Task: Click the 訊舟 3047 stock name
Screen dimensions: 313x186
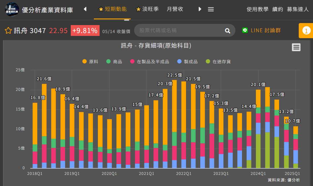Action: [x=30, y=31]
